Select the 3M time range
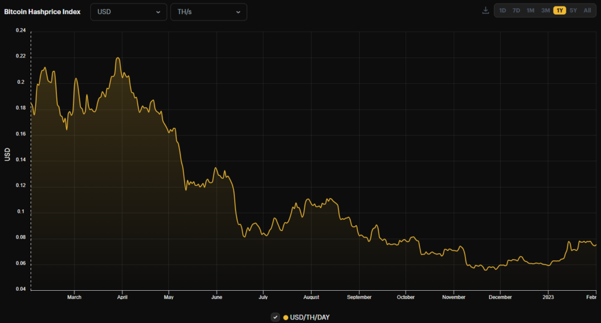The image size is (601, 323). pyautogui.click(x=545, y=11)
